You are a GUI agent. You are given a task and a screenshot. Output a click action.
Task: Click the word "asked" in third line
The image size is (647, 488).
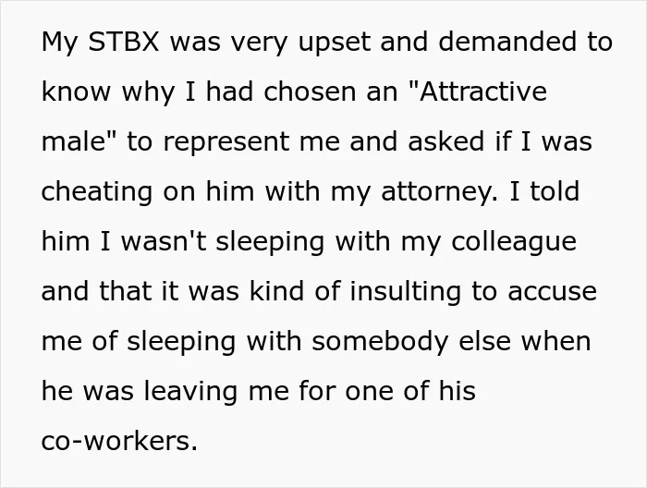click(446, 141)
